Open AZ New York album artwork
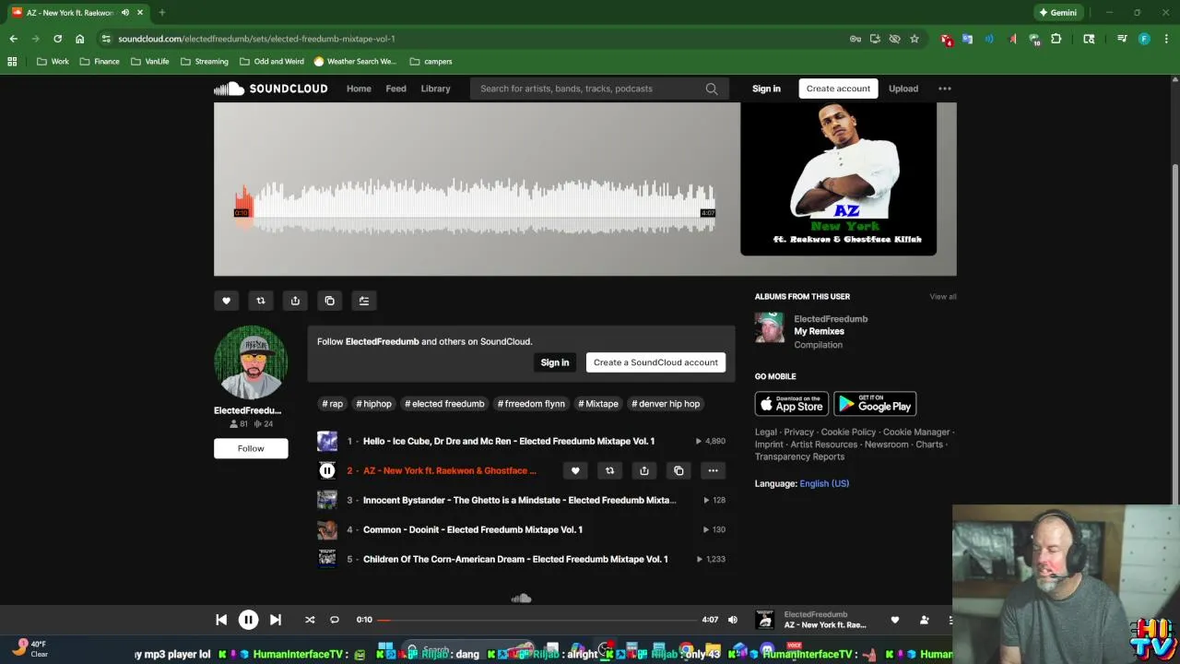This screenshot has width=1180, height=664. 838,179
